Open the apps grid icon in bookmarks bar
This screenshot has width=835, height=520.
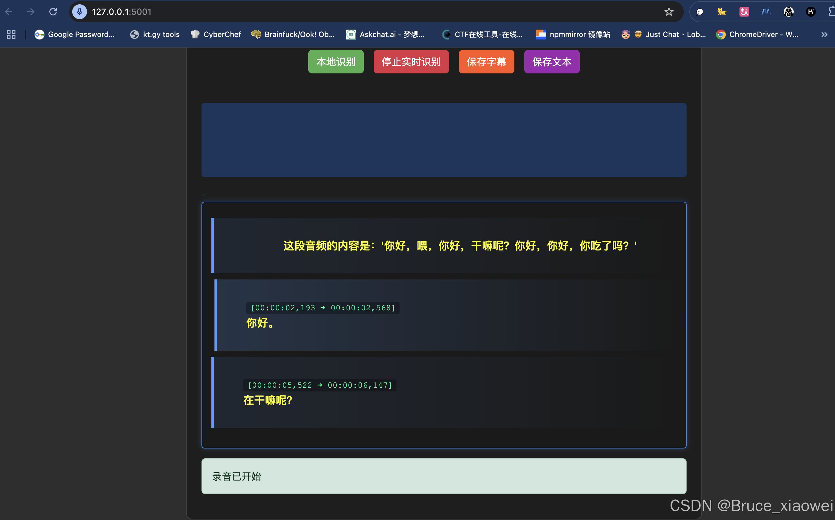click(x=11, y=35)
